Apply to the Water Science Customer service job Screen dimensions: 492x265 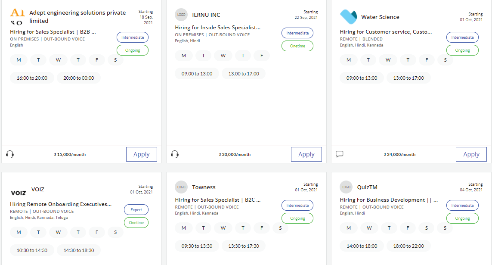[471, 154]
